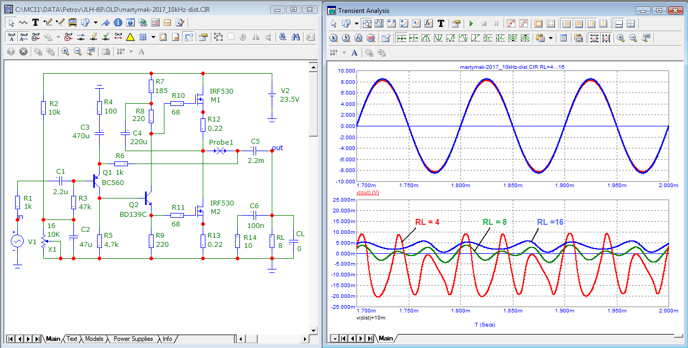This screenshot has height=348, width=688.
Task: Toggle Conditions display green check icon
Action: click(106, 37)
